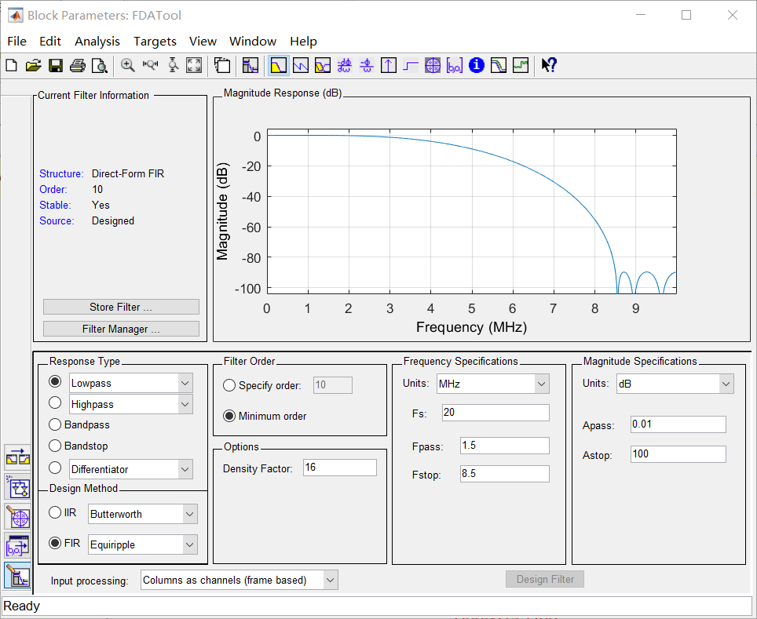The image size is (757, 619).
Task: Click the Save floppy disk icon
Action: pos(55,66)
